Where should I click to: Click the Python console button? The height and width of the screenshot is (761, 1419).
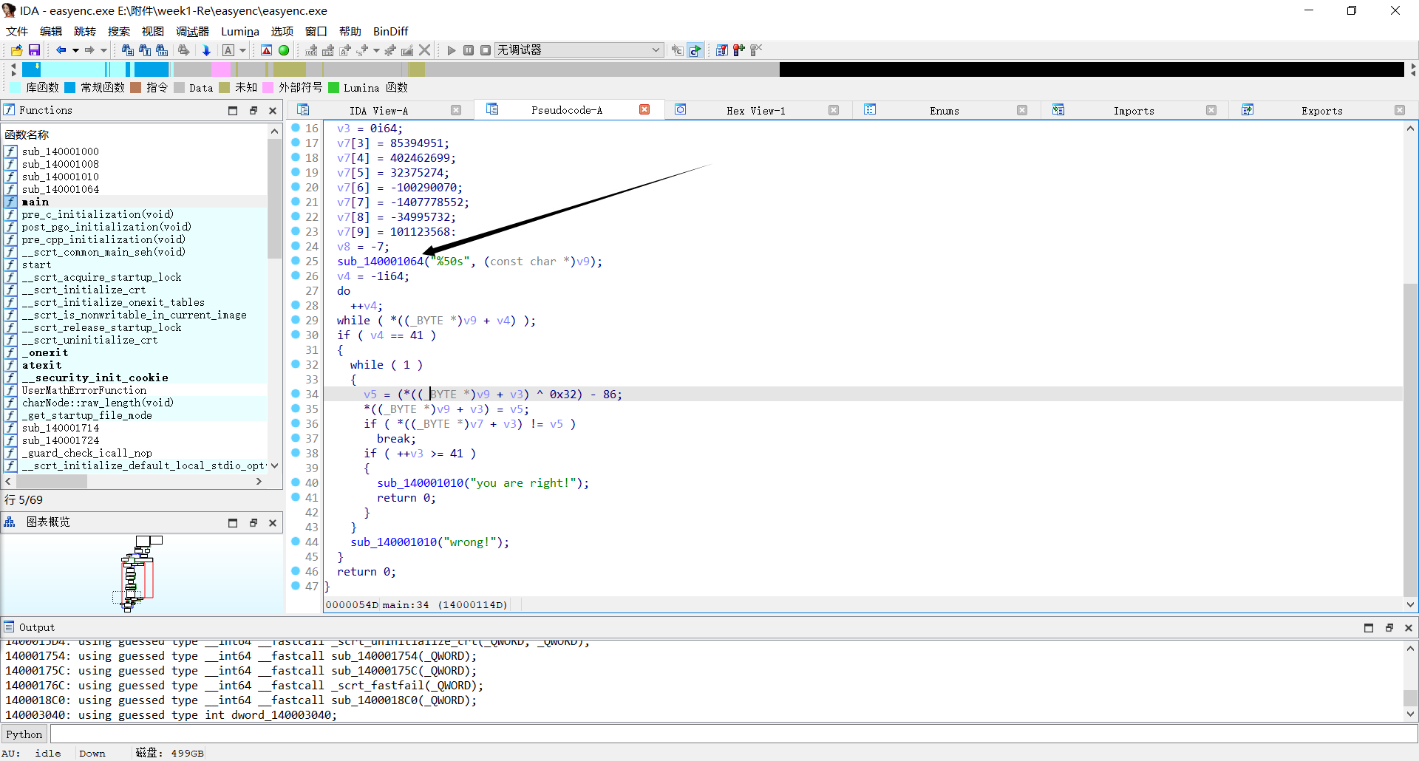coord(24,734)
